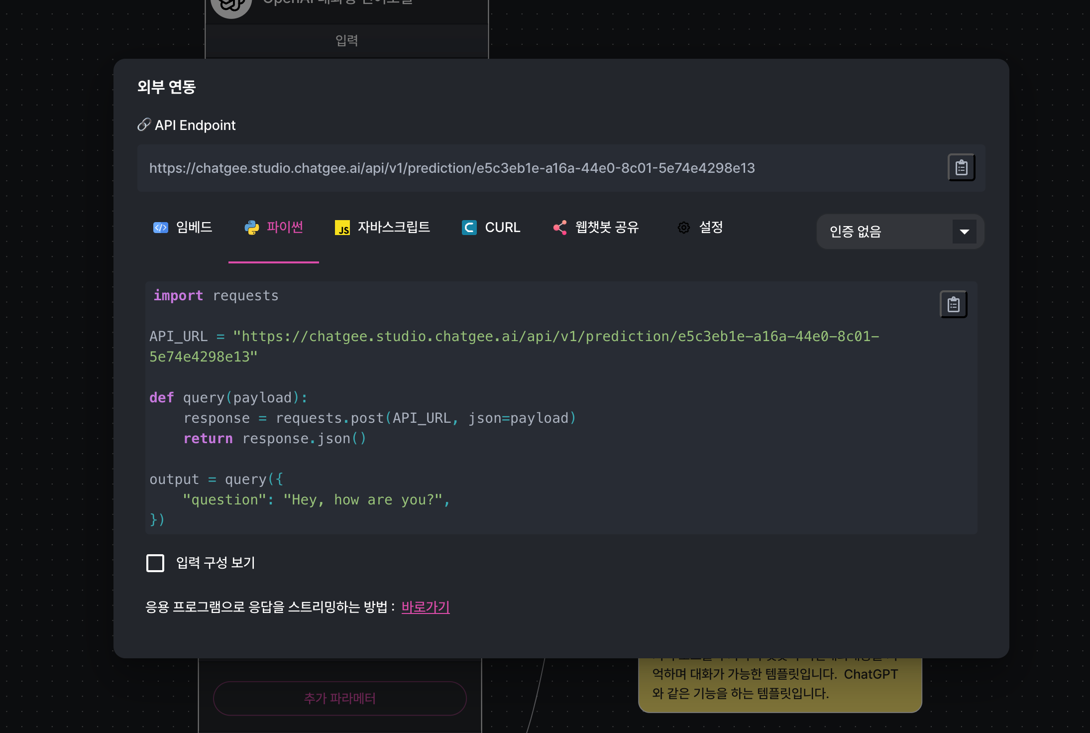Switch to the 임베드 tab
The image size is (1090, 733).
[194, 228]
